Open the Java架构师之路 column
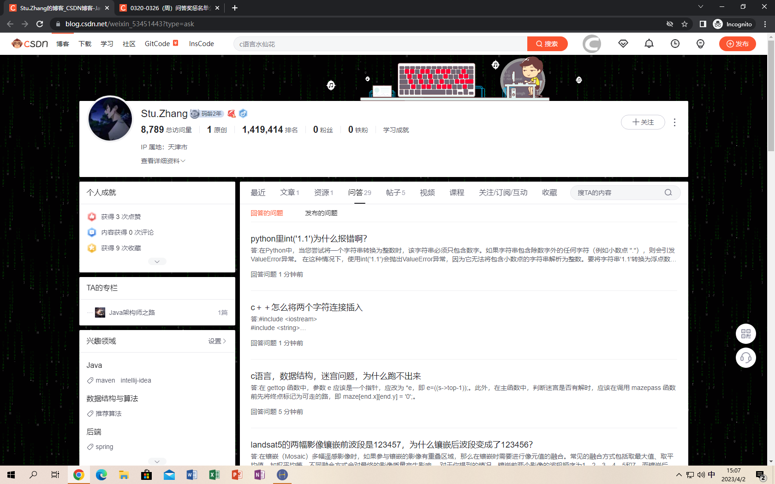 (132, 313)
